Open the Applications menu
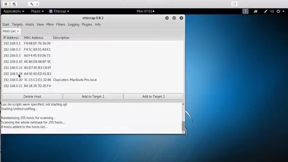Image resolution: width=288 pixels, height=162 pixels. 14,11
